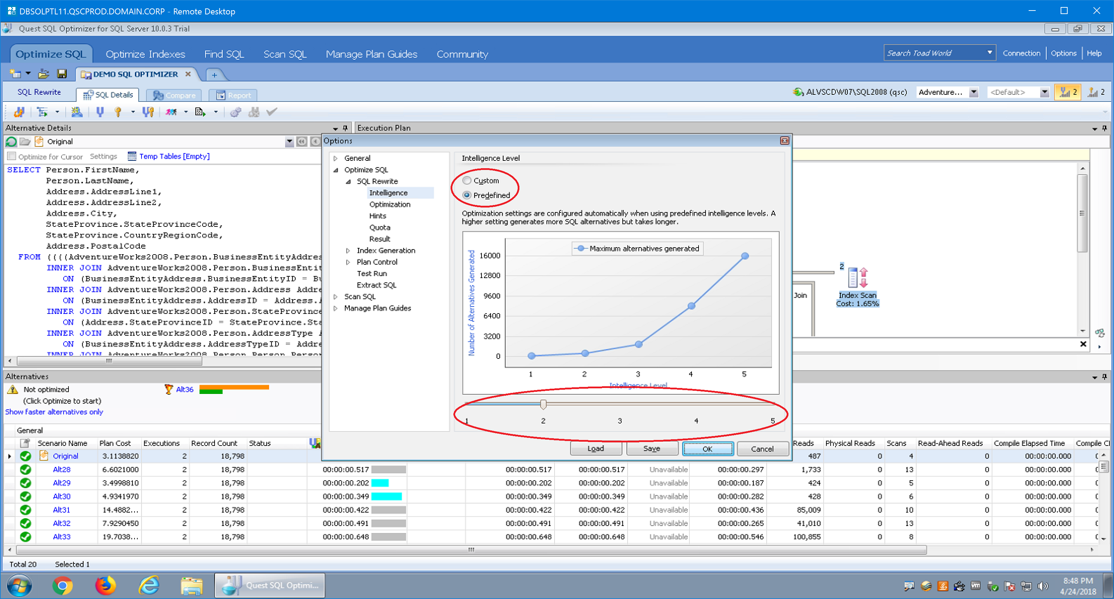Open the Original alternative dropdown
The height and width of the screenshot is (599, 1114).
289,141
